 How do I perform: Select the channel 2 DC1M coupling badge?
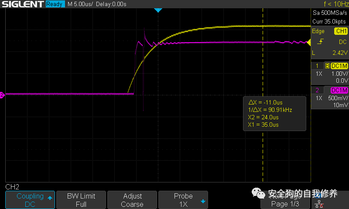tap(339, 90)
